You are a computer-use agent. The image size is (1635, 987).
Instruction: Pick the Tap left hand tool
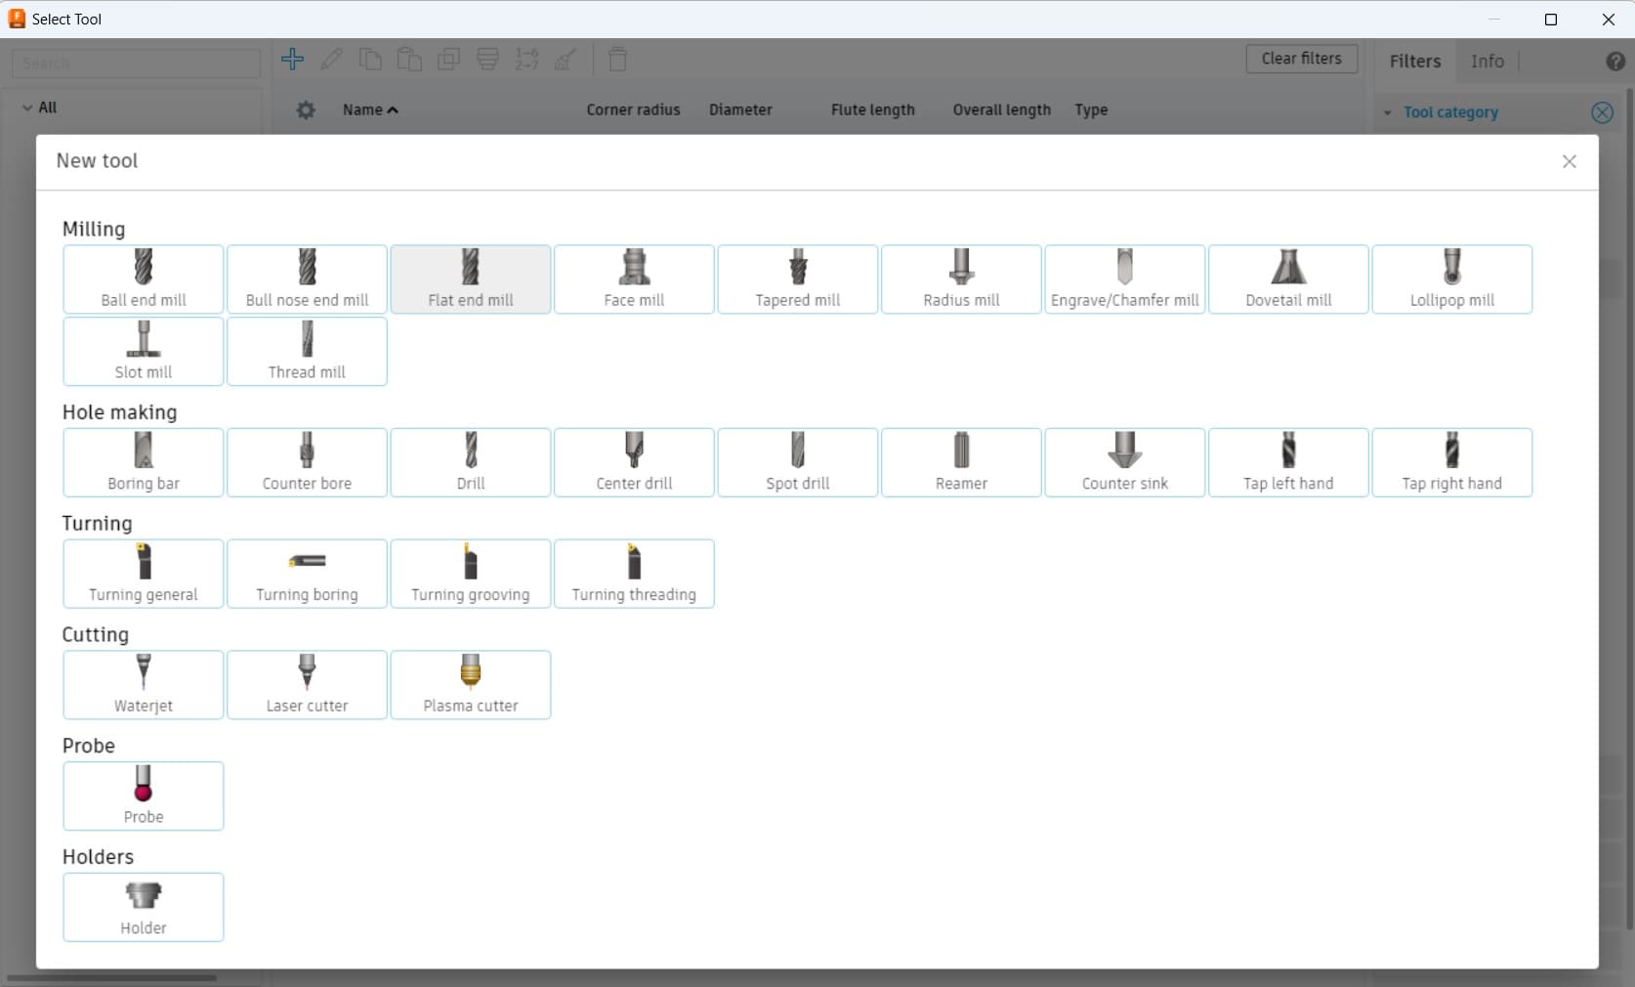pos(1288,463)
